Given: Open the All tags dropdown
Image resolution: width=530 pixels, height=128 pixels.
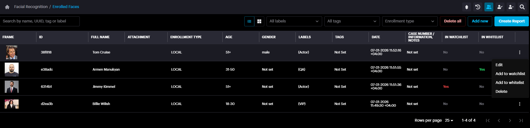Looking at the screenshot, I should point(352,21).
